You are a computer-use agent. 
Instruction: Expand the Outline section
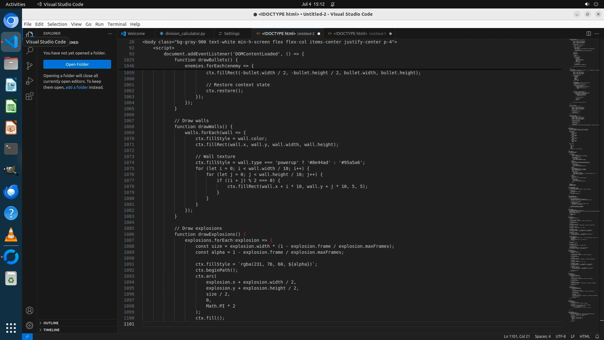[x=51, y=323]
